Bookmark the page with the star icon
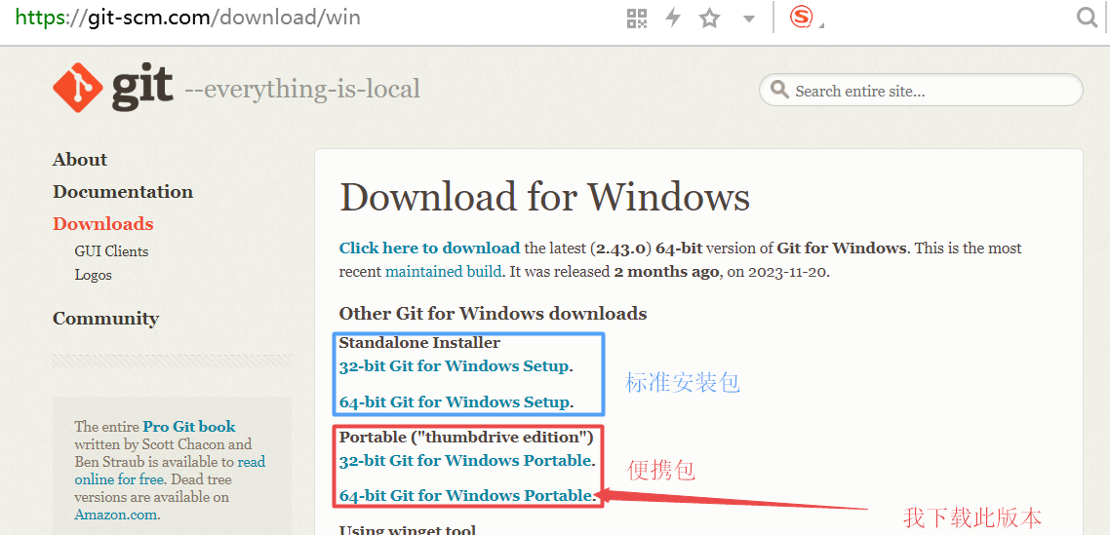This screenshot has height=535, width=1110. [709, 19]
